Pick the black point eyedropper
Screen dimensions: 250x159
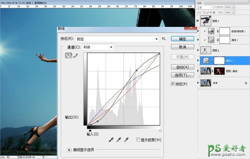coord(111,139)
